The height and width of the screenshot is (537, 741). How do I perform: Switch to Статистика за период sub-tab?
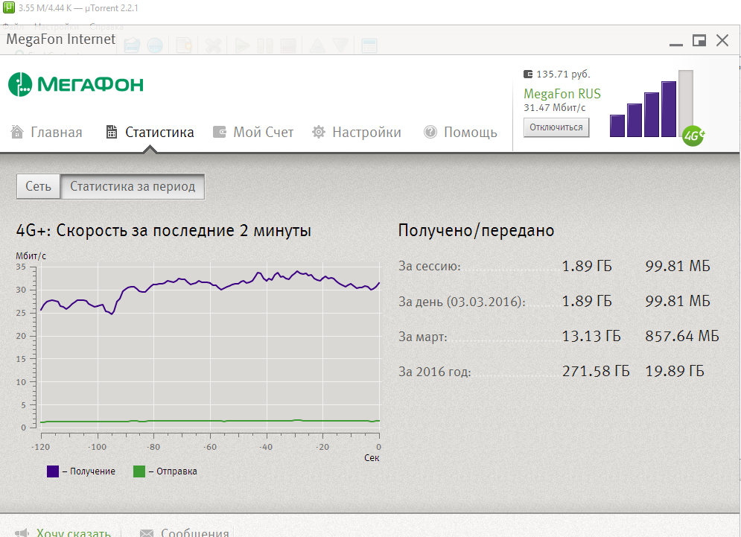[133, 186]
